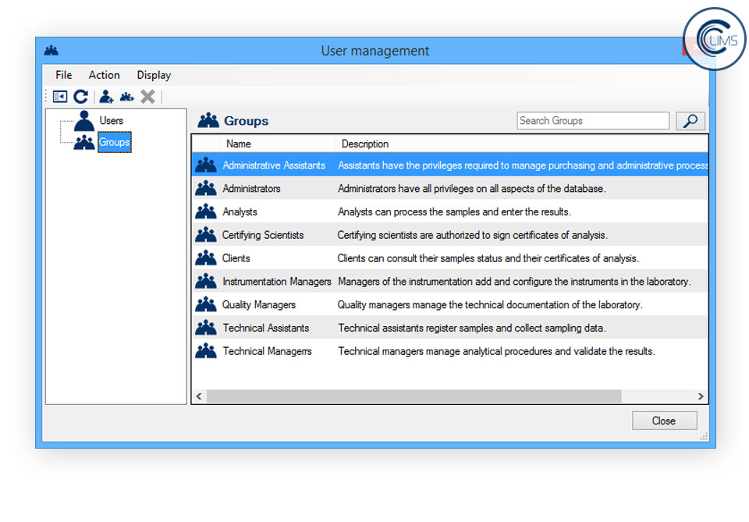Open the File menu

point(63,75)
